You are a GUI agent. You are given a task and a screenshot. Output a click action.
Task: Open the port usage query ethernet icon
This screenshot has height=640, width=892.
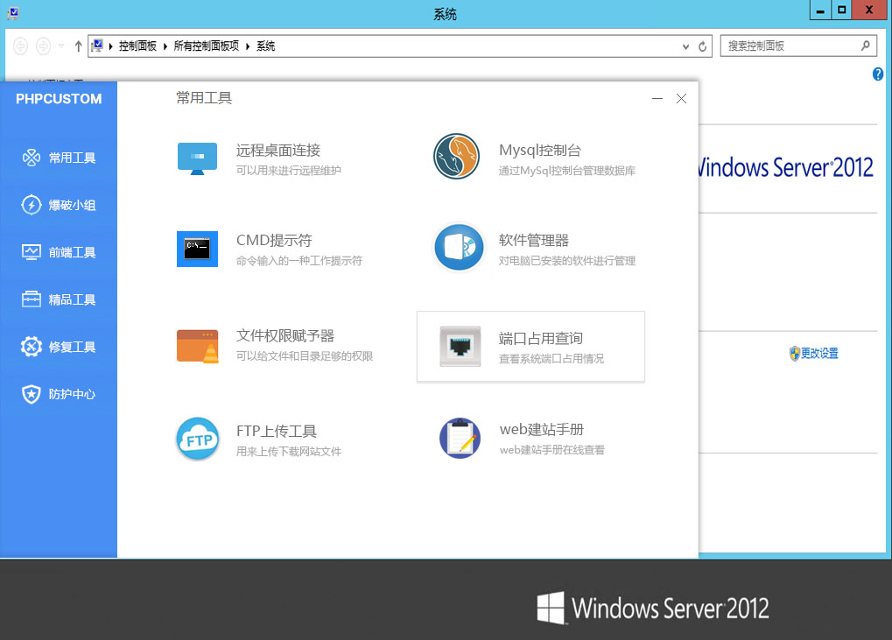[460, 346]
